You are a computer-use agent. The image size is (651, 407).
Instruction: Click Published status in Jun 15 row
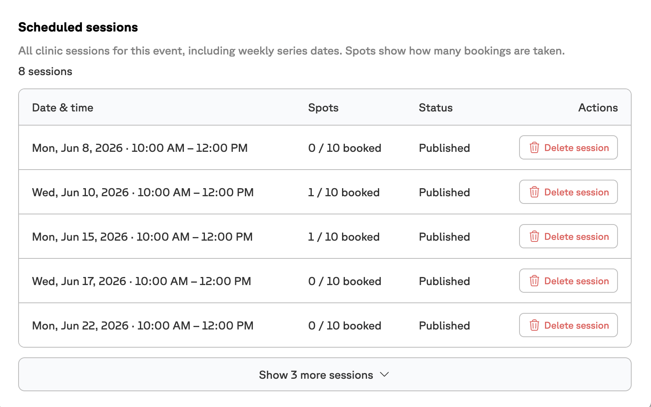pos(444,237)
